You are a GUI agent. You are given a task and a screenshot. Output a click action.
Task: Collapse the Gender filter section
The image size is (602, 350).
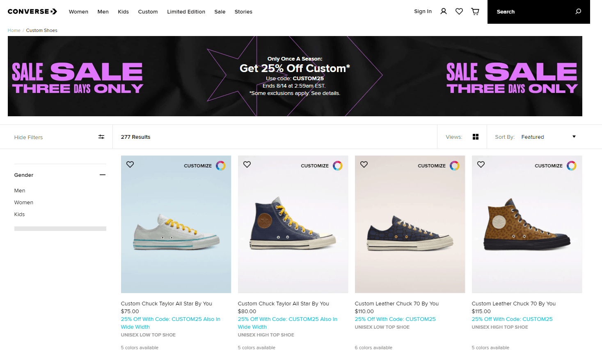pos(103,175)
